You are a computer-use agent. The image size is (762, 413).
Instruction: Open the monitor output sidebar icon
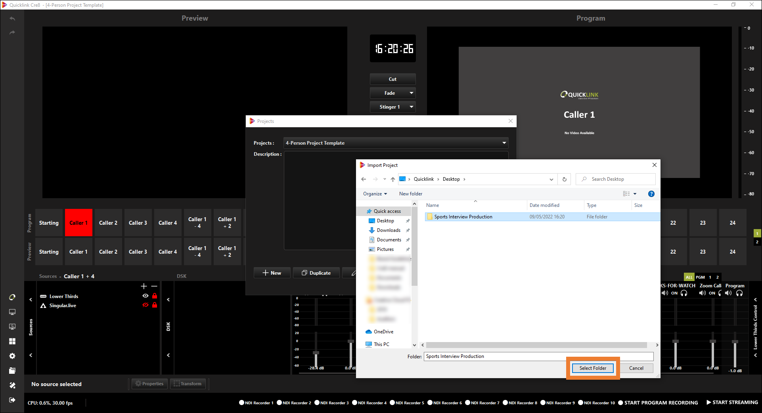click(x=12, y=312)
